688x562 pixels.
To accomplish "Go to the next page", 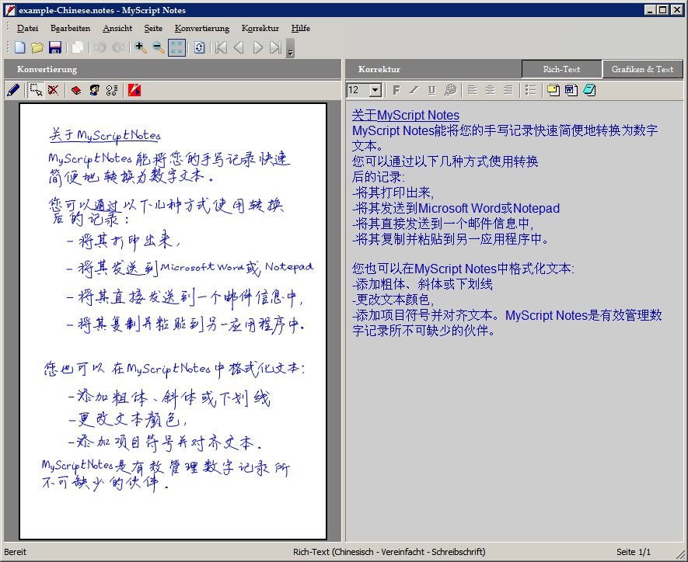I will coord(257,47).
